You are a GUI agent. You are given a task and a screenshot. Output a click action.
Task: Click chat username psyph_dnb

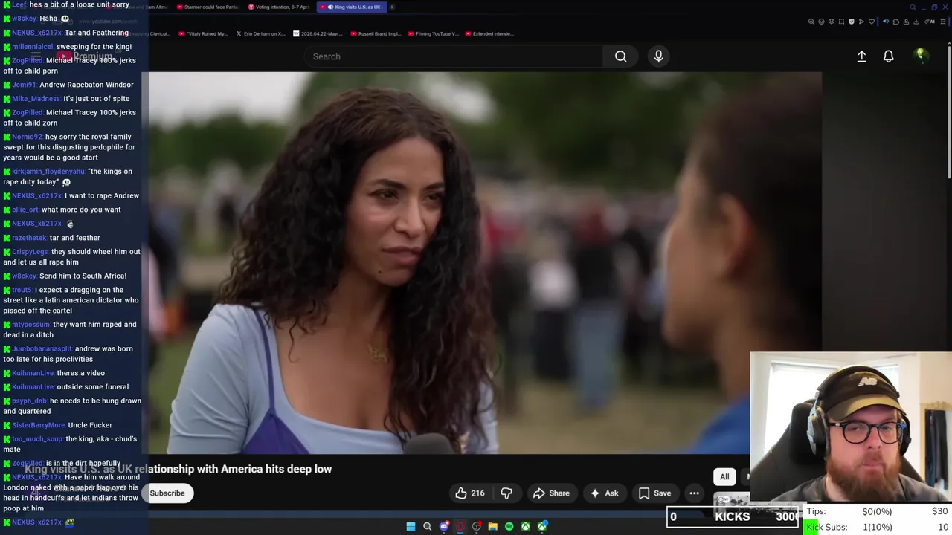[30, 401]
